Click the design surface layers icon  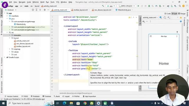point(160,18)
